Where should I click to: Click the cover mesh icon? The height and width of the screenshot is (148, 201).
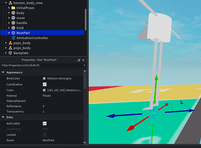[13, 18]
